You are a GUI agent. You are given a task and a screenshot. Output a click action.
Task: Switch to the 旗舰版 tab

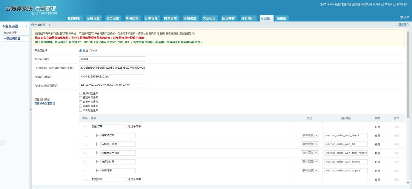281,18
